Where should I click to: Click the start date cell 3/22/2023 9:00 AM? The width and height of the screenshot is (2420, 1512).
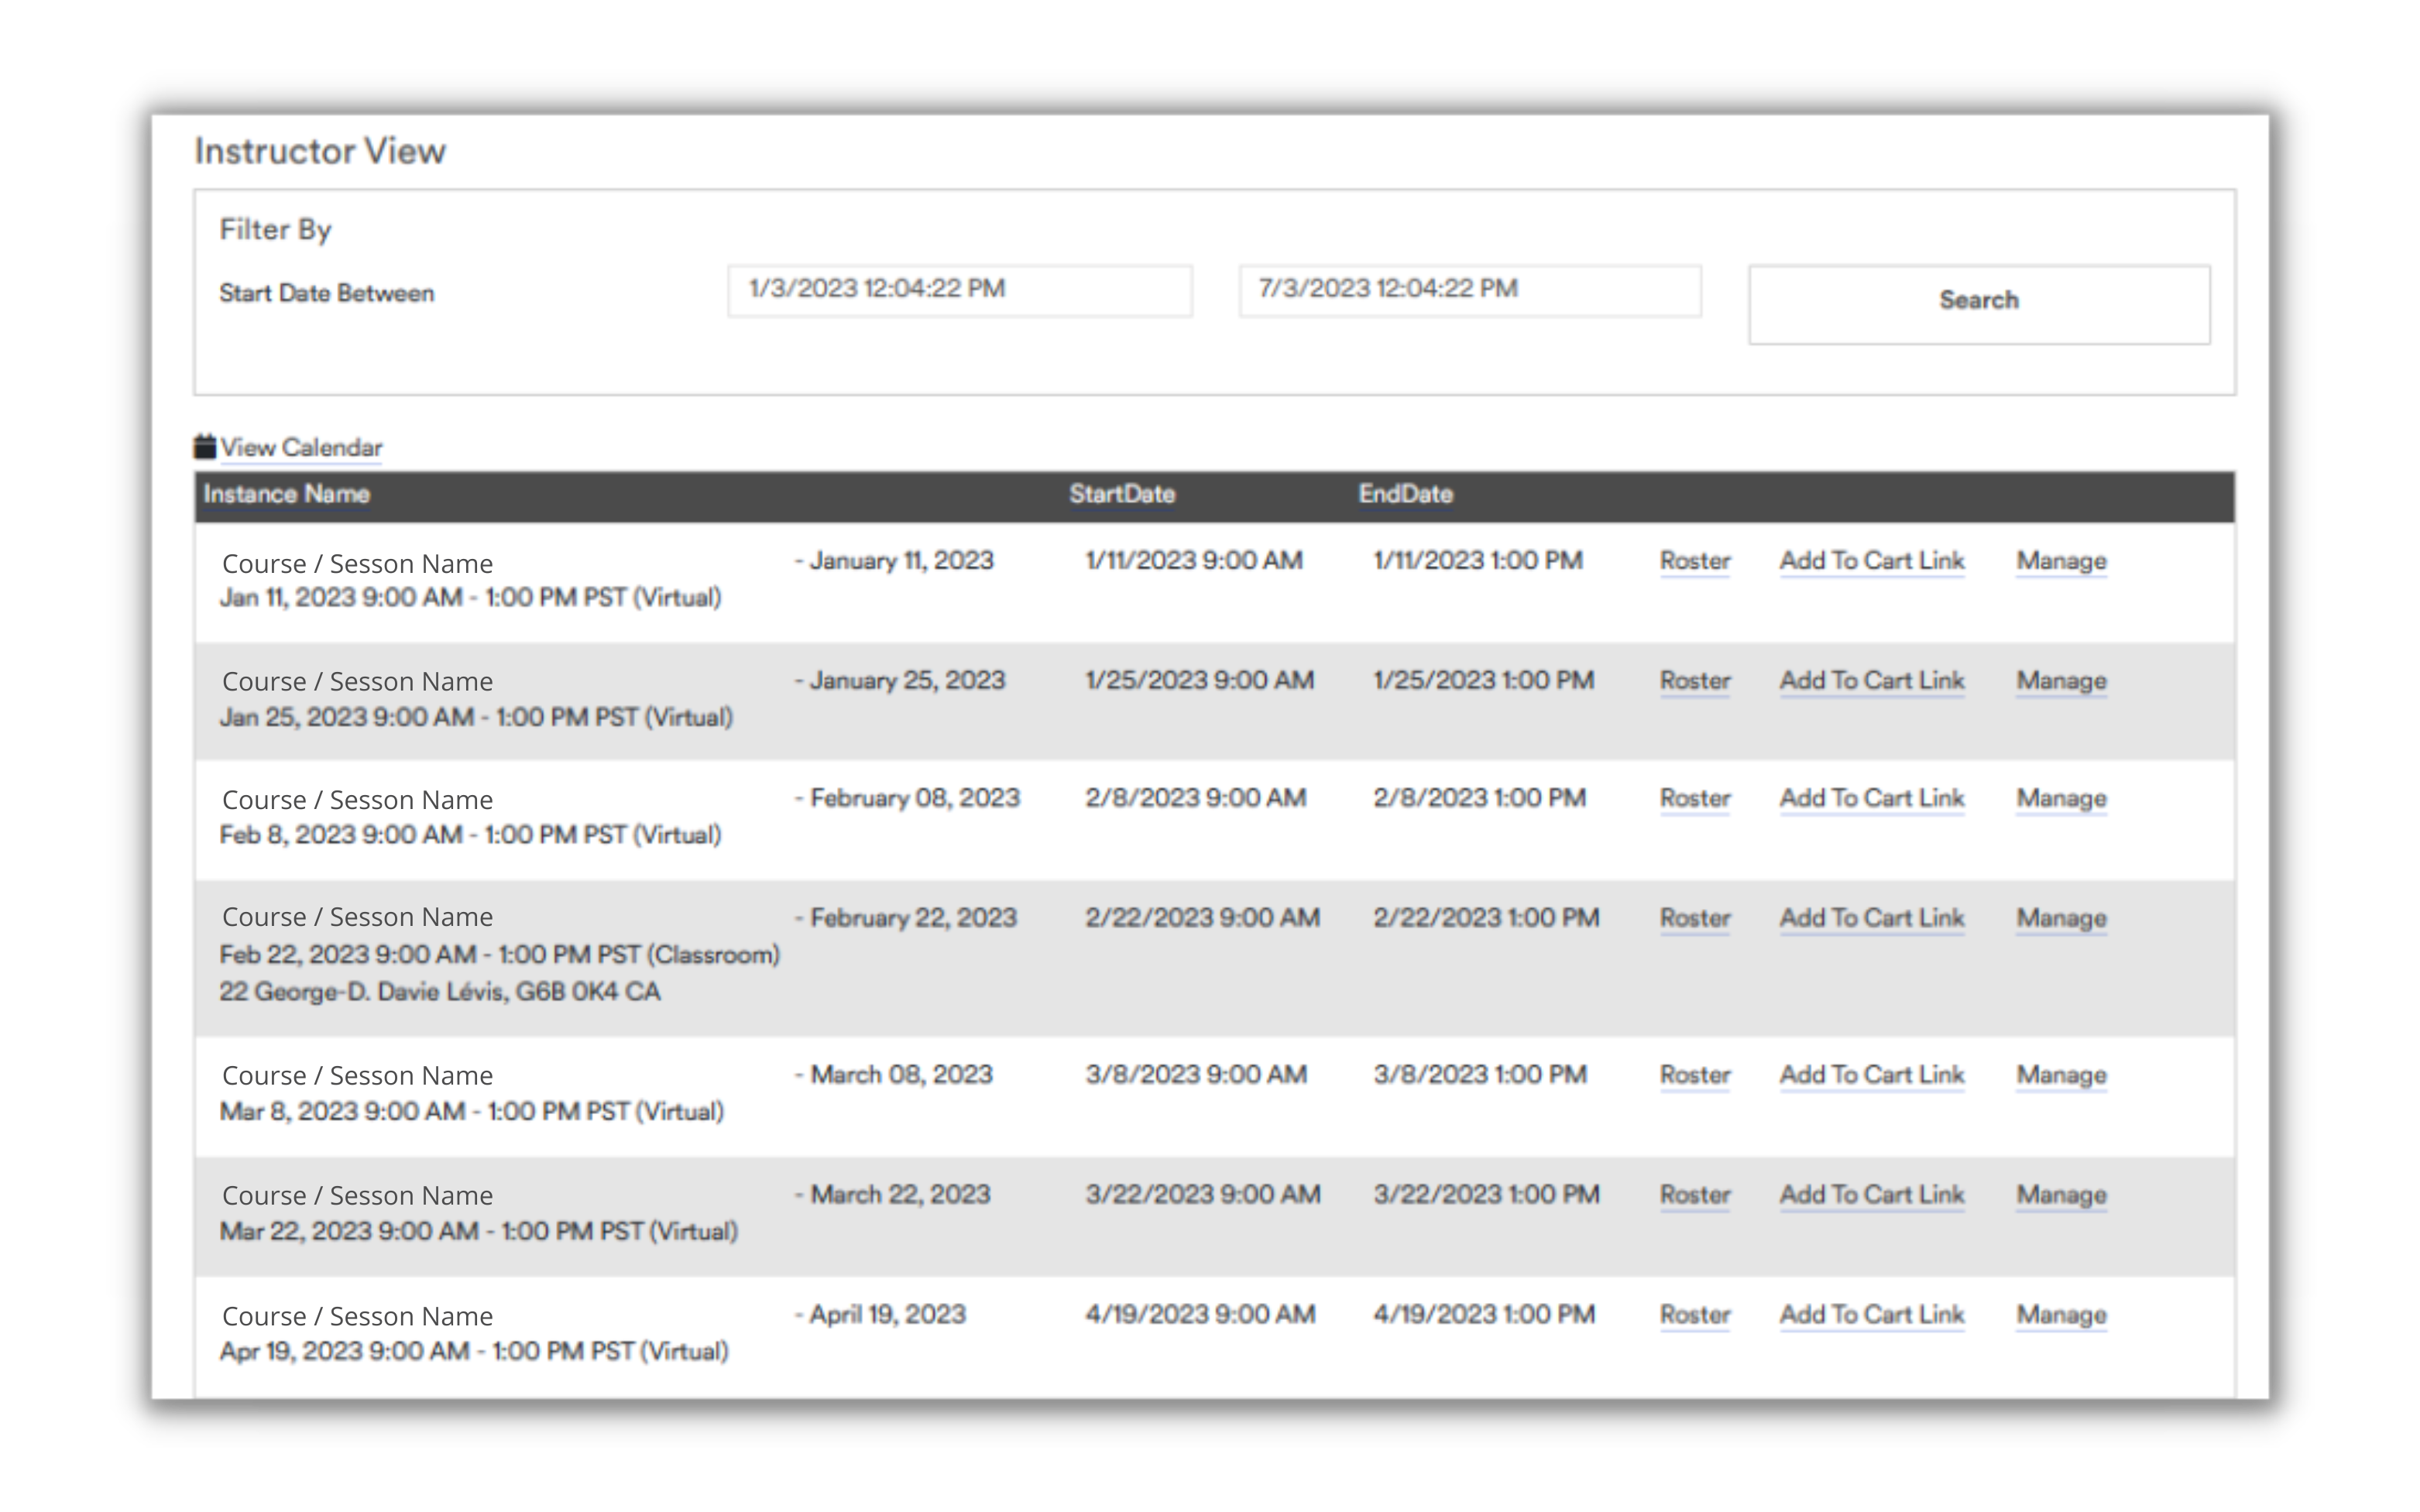(1203, 1195)
